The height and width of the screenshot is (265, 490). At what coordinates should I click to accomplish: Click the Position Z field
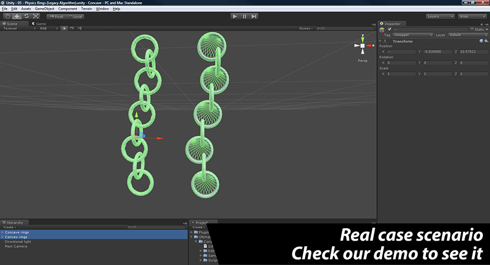click(474, 51)
